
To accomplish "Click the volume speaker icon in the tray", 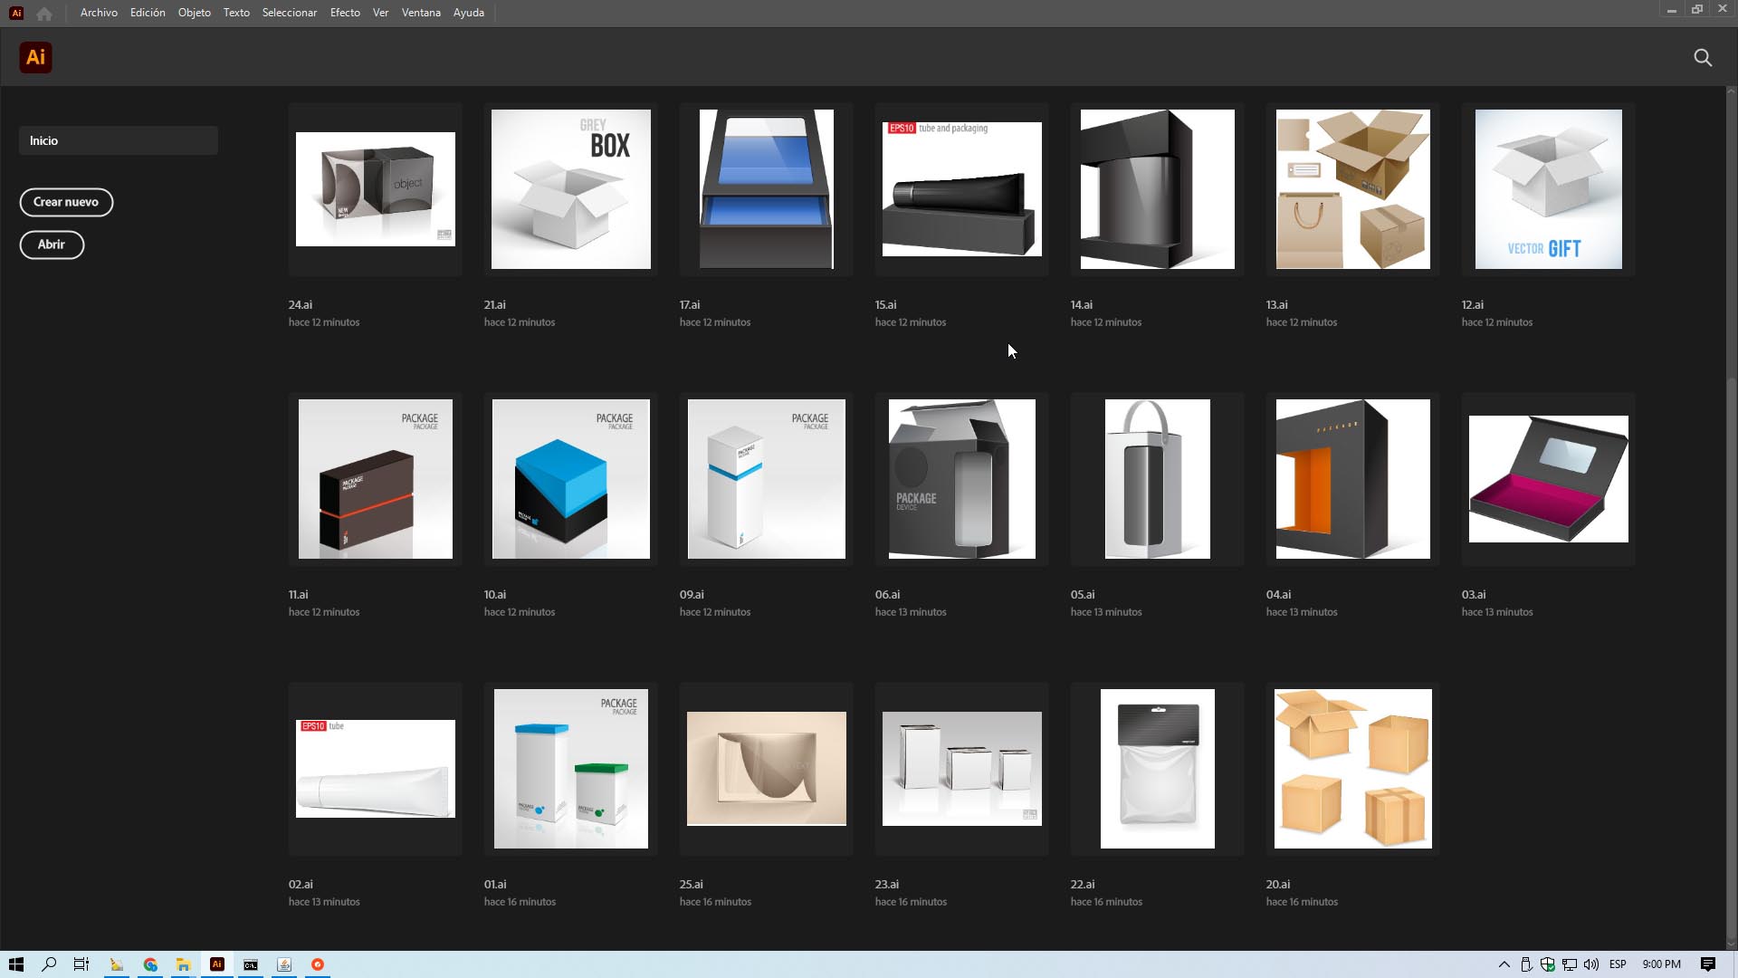I will [x=1590, y=964].
